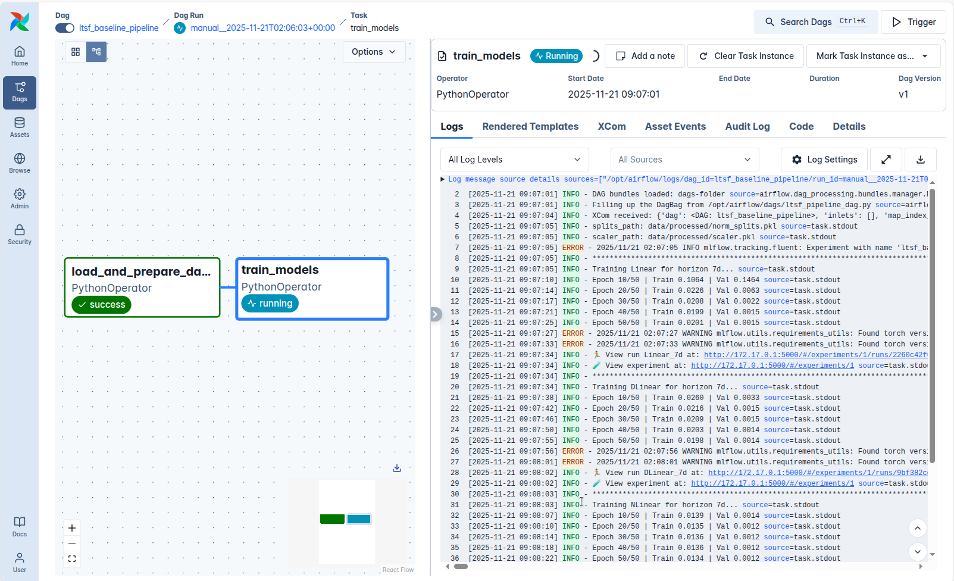
Task: Open All Log Levels dropdown
Action: (515, 160)
